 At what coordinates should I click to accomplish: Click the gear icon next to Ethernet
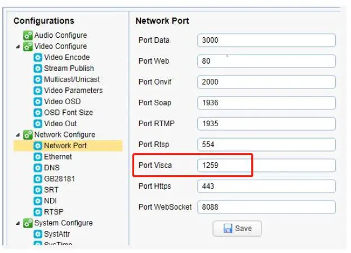tap(38, 157)
